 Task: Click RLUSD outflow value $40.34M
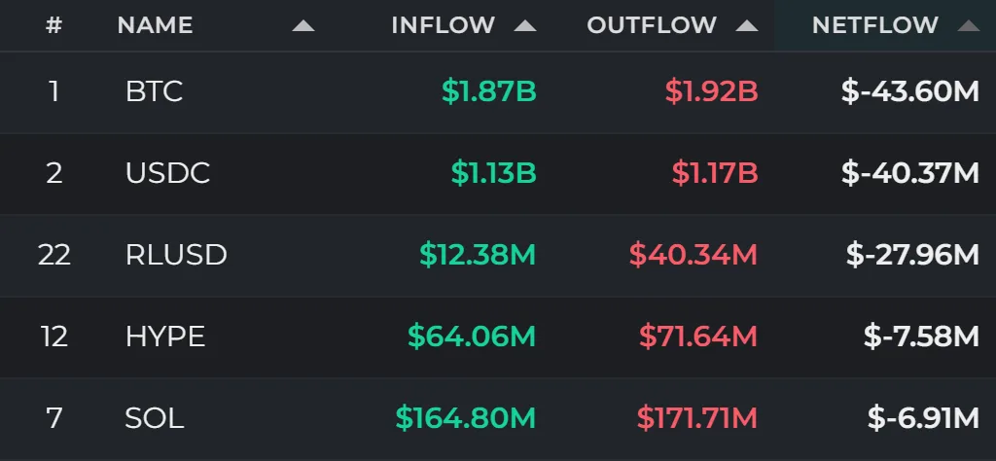point(694,255)
